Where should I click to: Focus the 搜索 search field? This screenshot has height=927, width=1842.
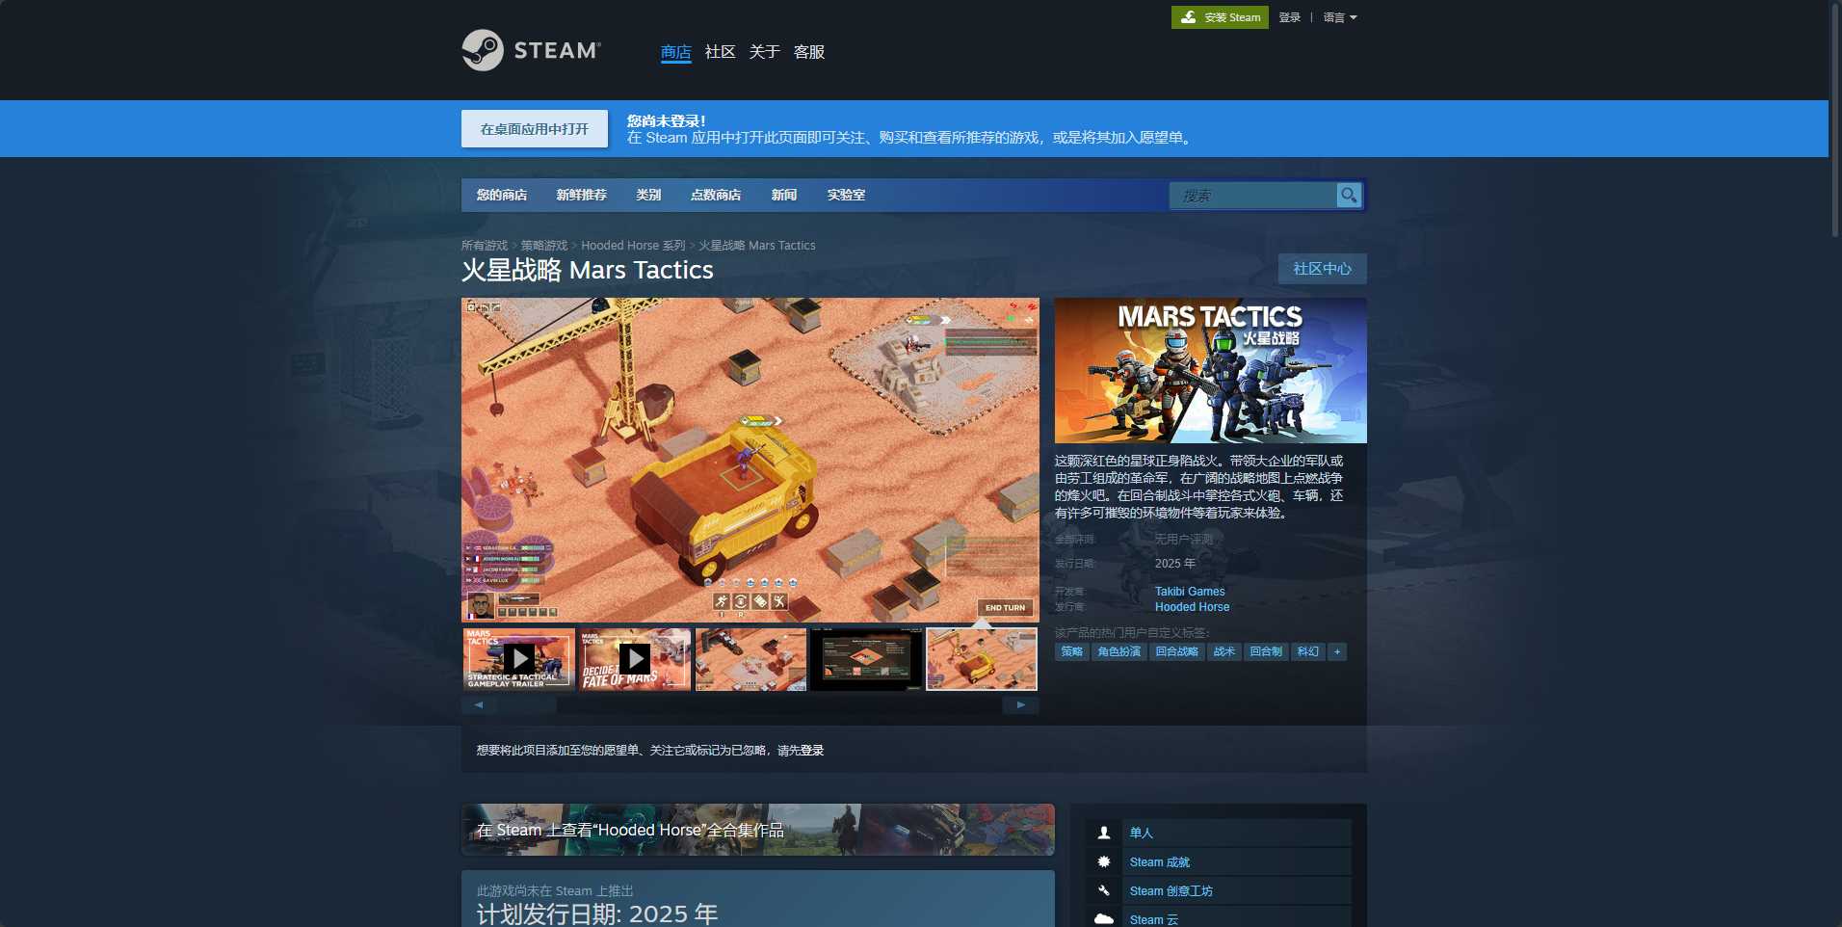[1252, 196]
